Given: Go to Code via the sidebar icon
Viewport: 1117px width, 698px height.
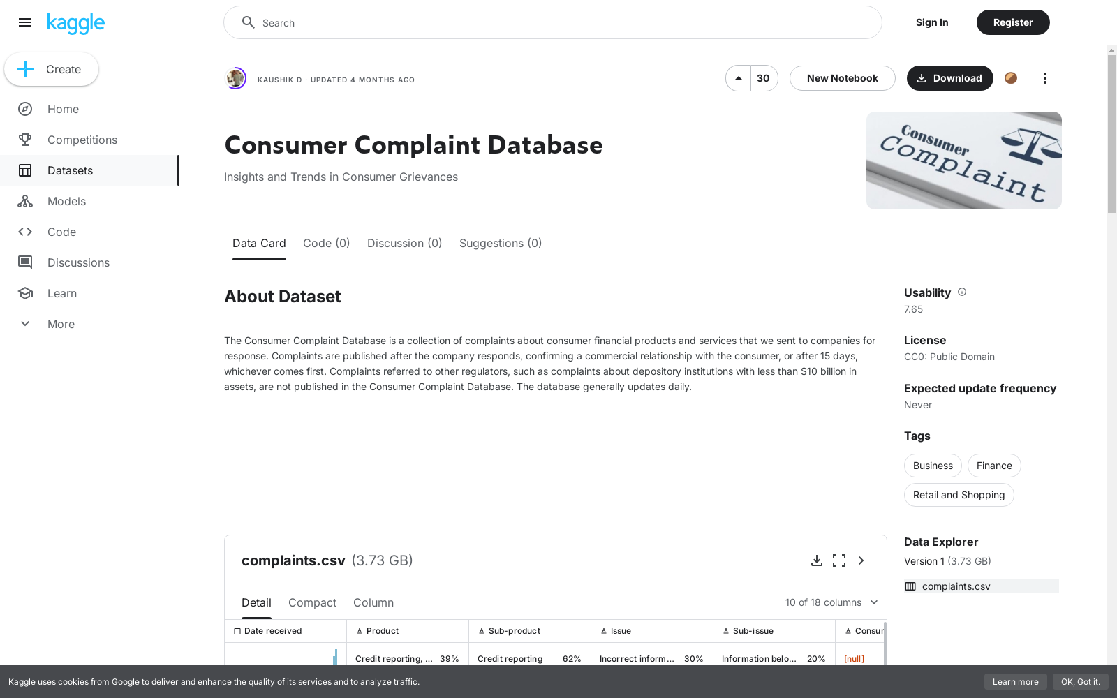Looking at the screenshot, I should point(61,232).
